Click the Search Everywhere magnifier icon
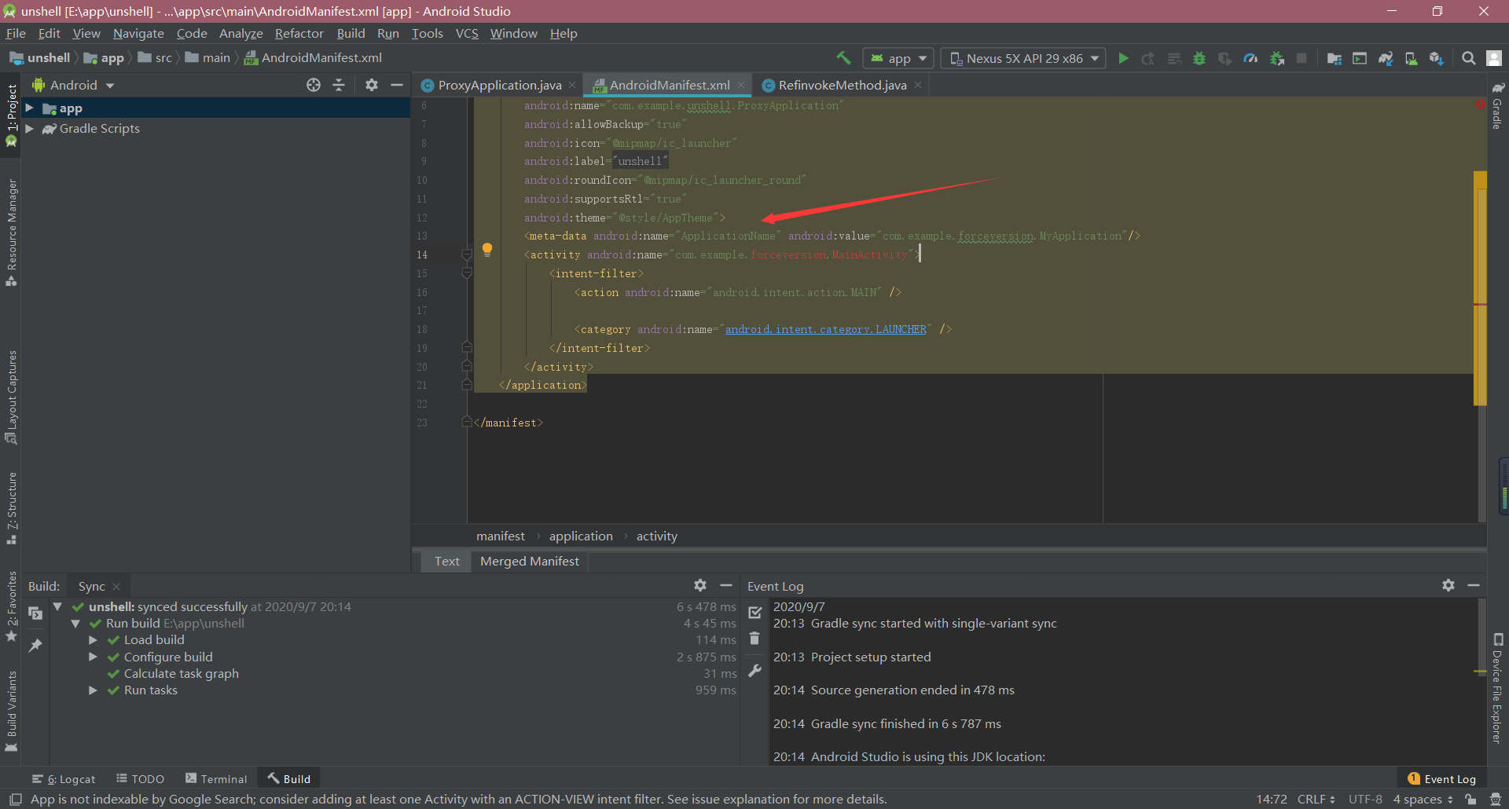1509x809 pixels. pos(1468,58)
